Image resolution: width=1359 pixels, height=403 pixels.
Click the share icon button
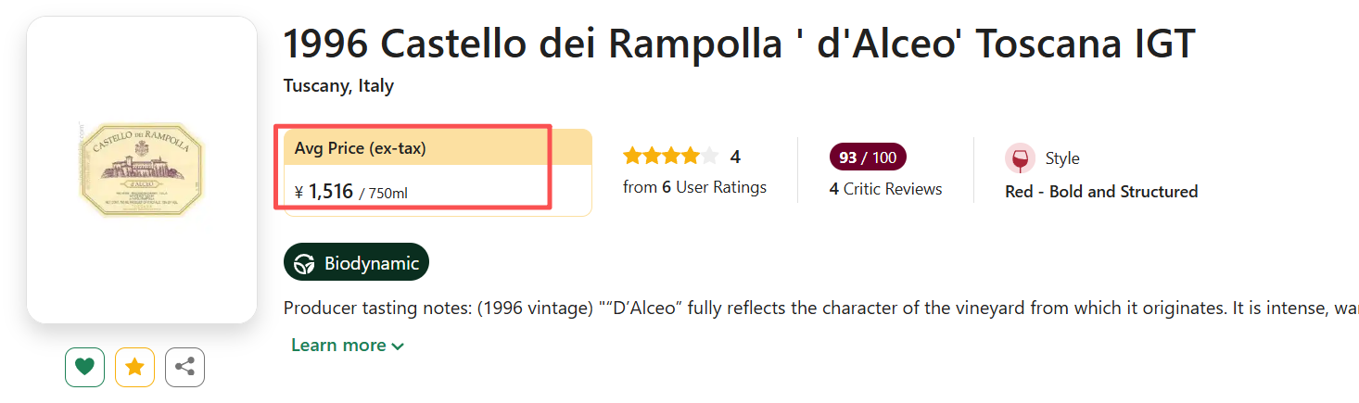pos(184,368)
